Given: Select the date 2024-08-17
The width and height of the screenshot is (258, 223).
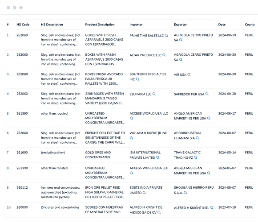Looking at the screenshot, I should click(x=227, y=113).
